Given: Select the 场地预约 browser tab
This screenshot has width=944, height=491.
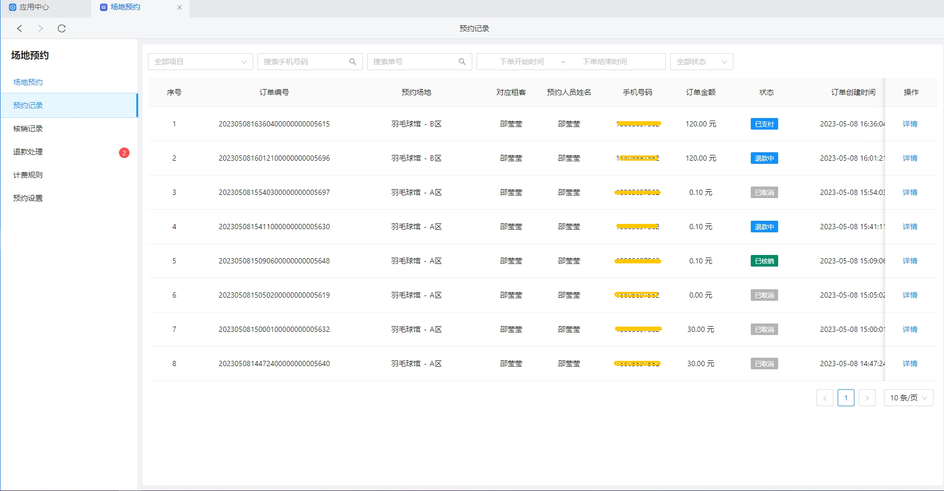Looking at the screenshot, I should [x=141, y=7].
